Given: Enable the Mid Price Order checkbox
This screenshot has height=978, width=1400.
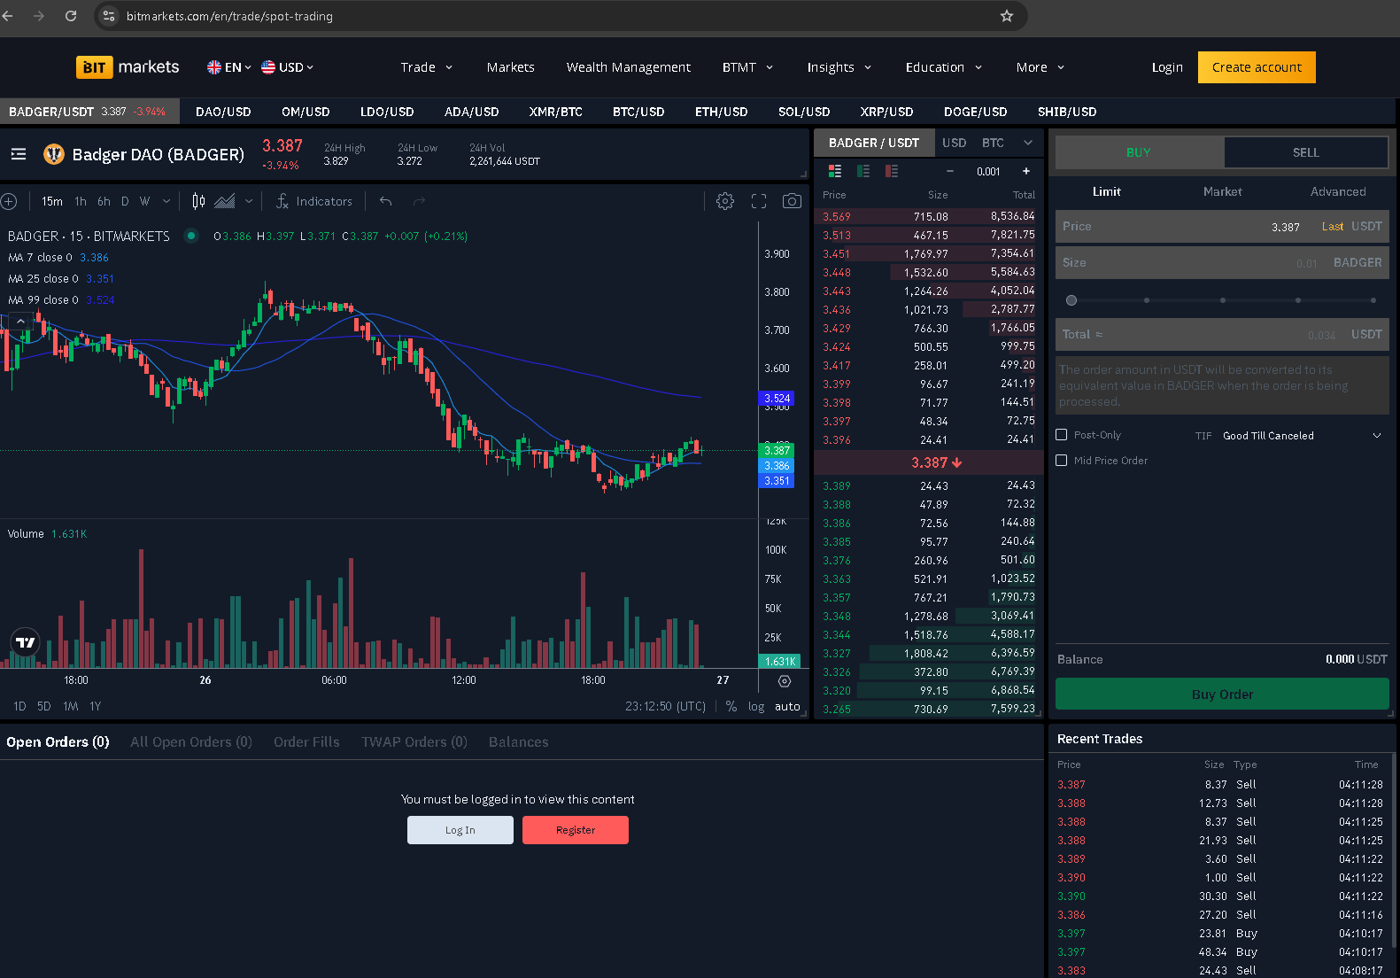Looking at the screenshot, I should [1062, 461].
